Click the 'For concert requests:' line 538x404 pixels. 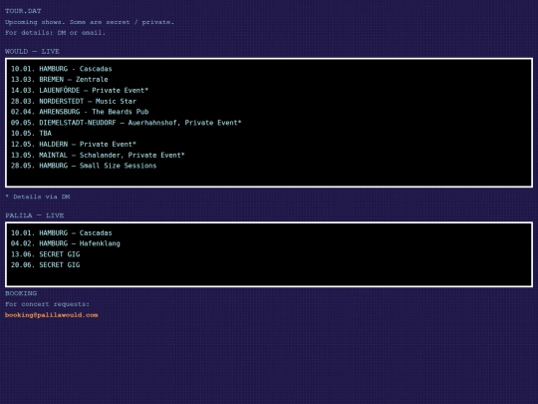[47, 304]
